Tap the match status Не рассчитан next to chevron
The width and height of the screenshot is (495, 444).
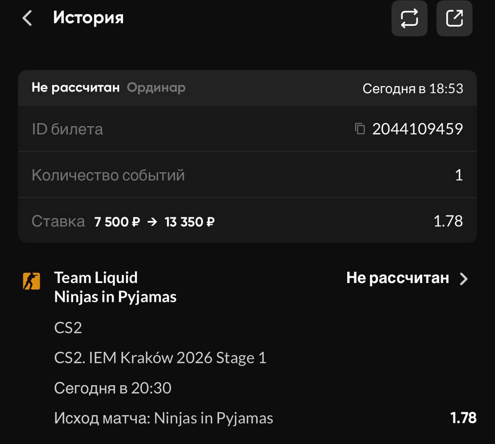click(x=398, y=278)
